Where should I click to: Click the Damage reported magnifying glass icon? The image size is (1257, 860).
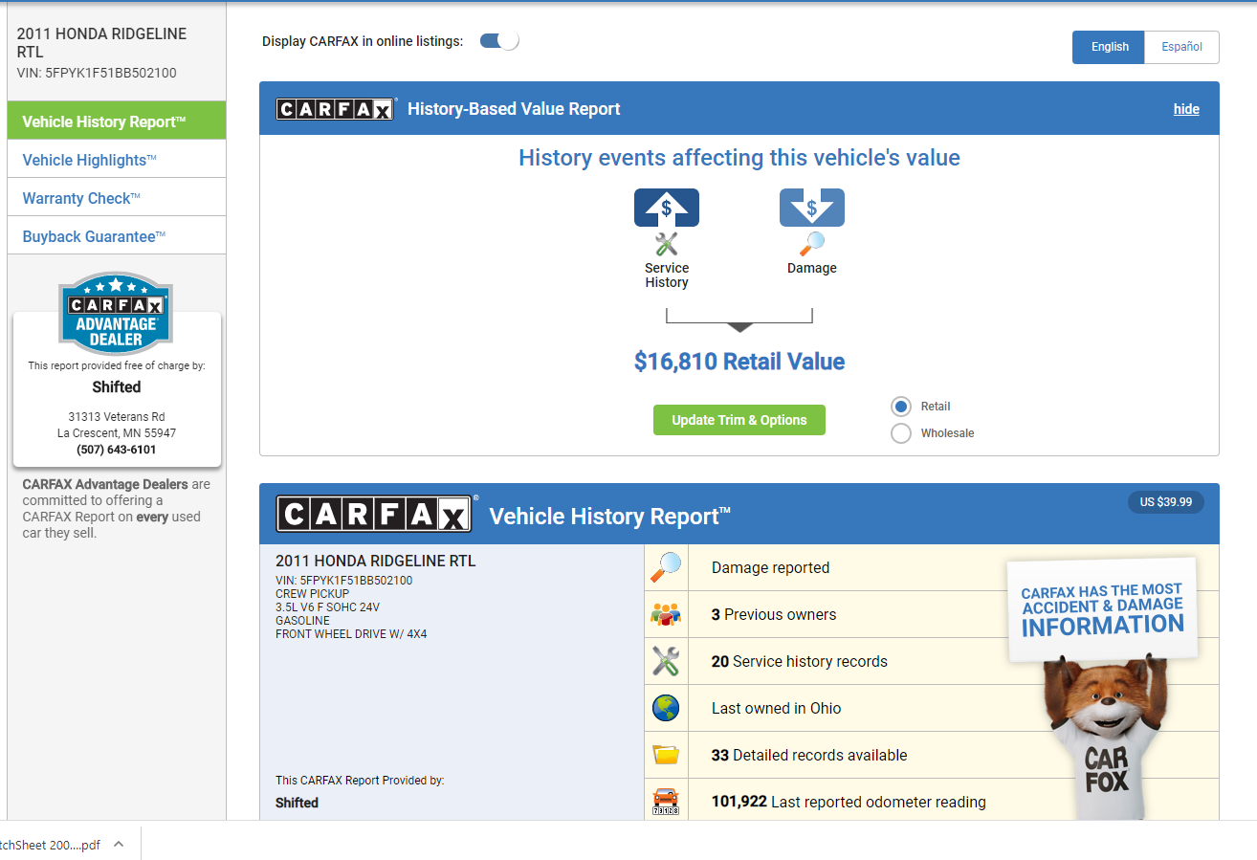666,567
